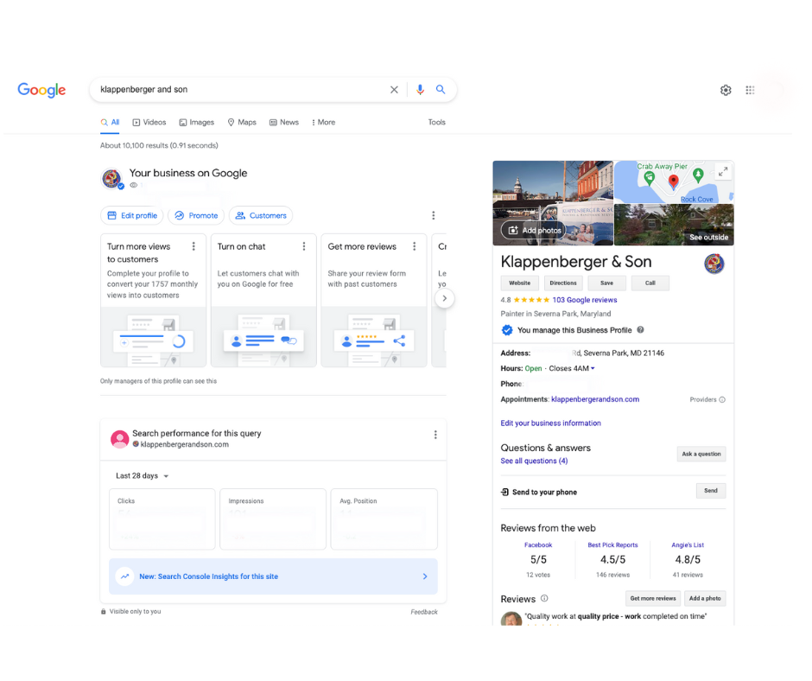Switch to the All tab

tap(110, 123)
